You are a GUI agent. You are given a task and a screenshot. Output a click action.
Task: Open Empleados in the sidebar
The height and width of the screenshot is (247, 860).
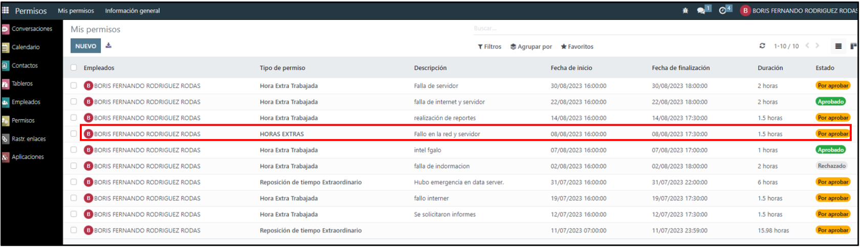tap(26, 102)
